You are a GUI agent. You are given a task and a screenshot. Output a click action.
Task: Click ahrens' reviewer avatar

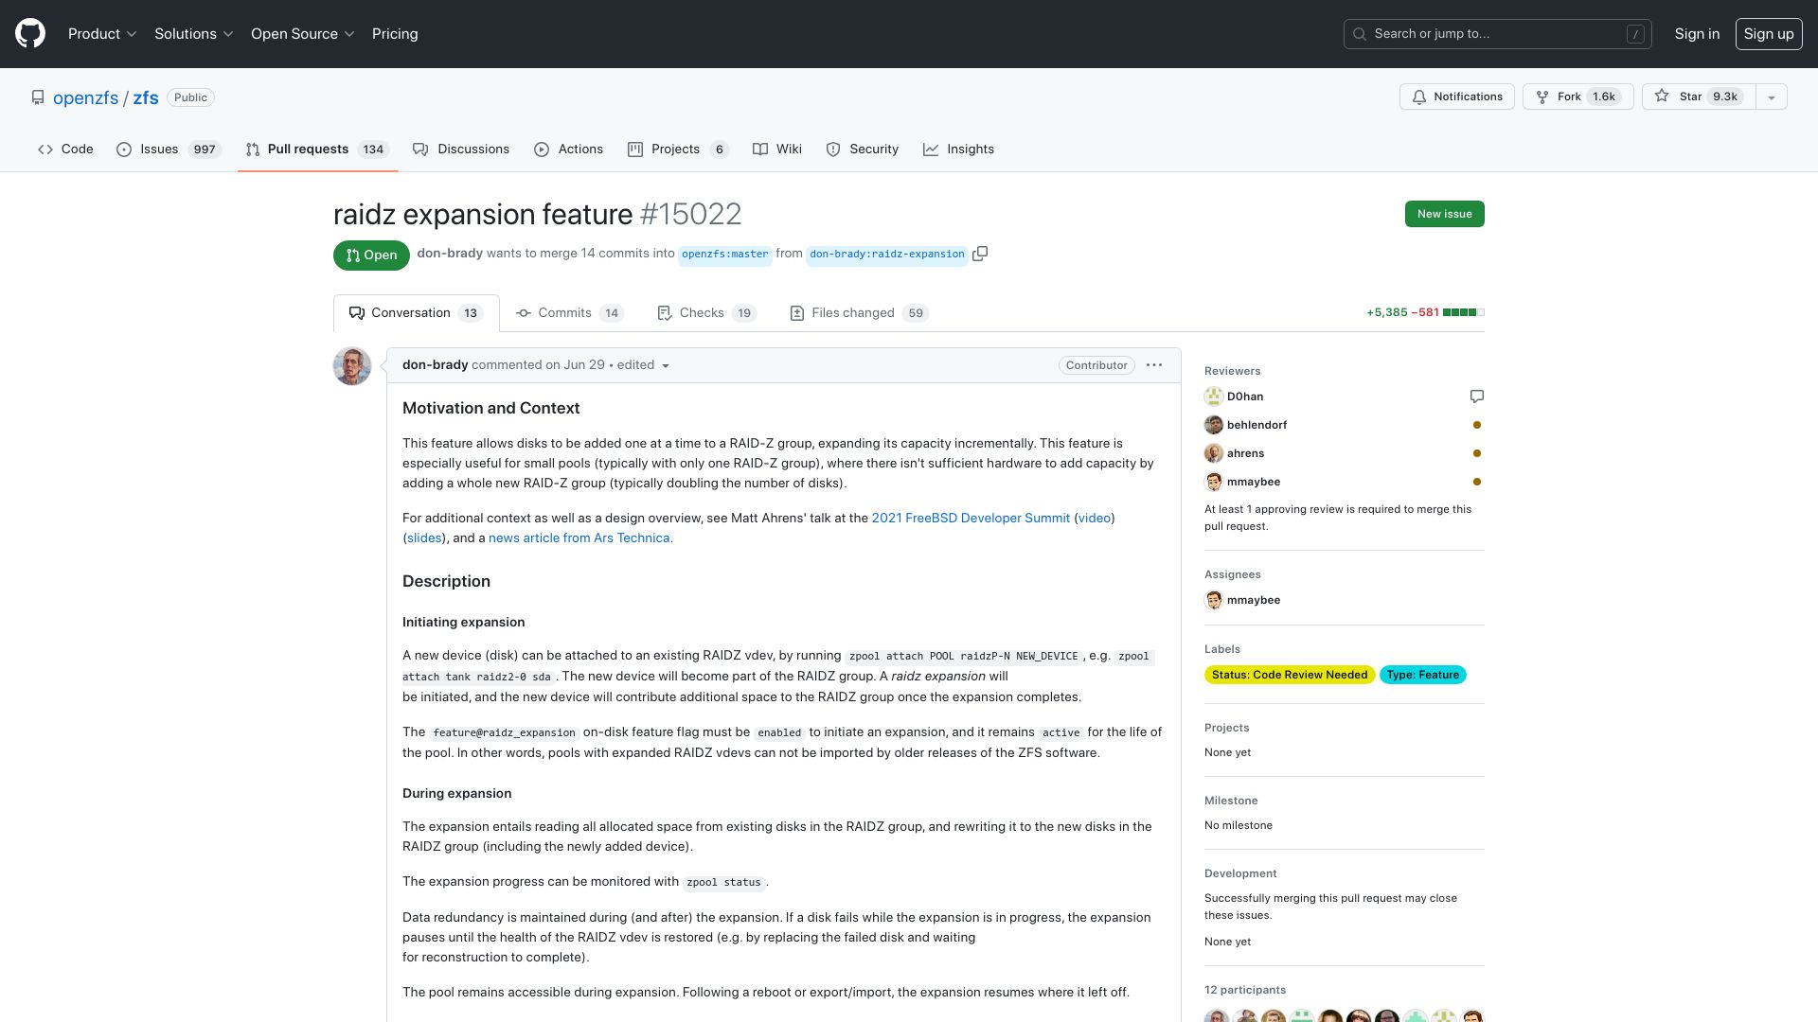(x=1214, y=453)
